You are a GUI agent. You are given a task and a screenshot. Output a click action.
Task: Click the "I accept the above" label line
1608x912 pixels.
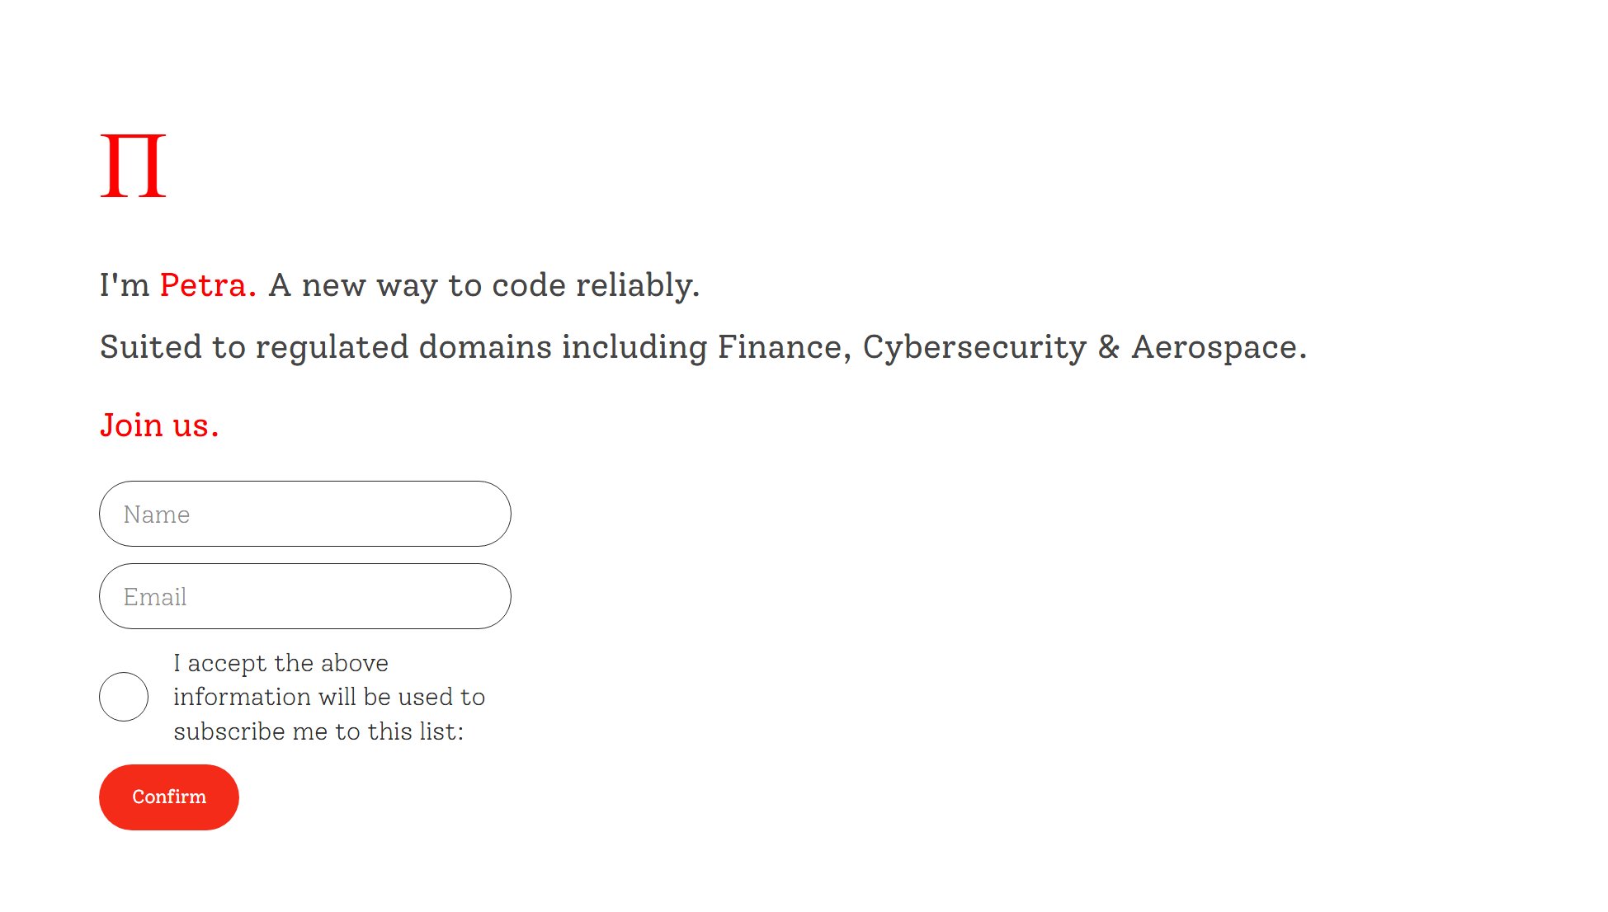pos(281,663)
